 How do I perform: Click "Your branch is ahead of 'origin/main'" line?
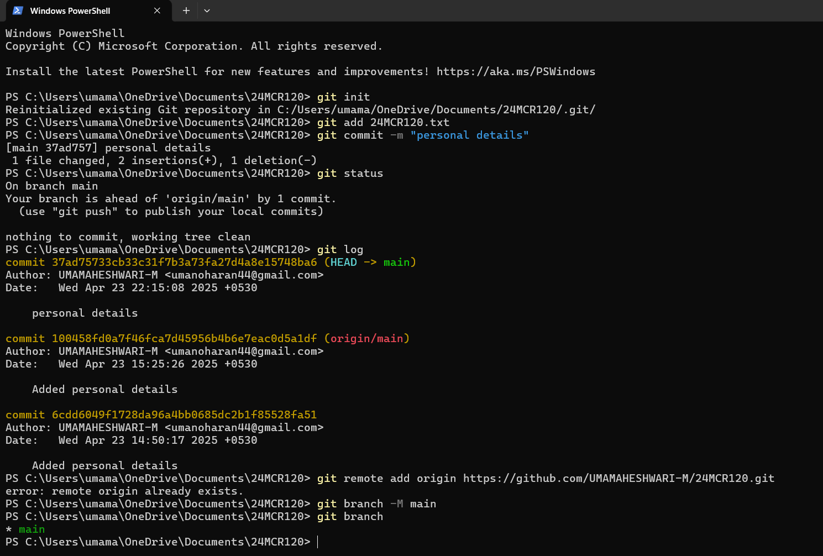(x=171, y=198)
